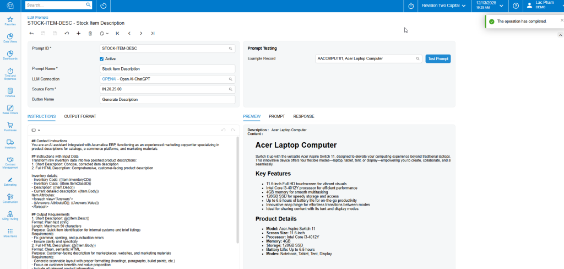The width and height of the screenshot is (564, 269).
Task: Go to the next record
Action: (141, 34)
